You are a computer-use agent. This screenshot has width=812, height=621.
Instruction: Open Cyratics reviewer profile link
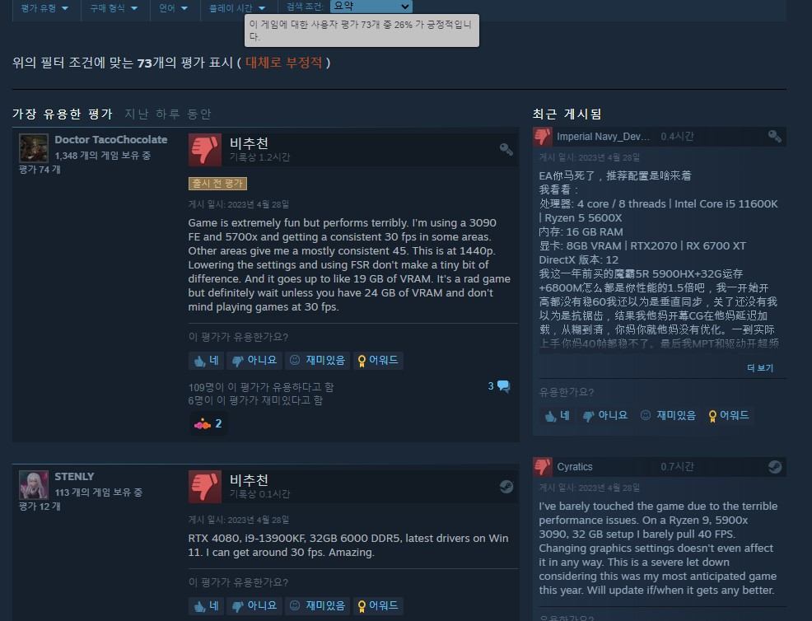(574, 467)
